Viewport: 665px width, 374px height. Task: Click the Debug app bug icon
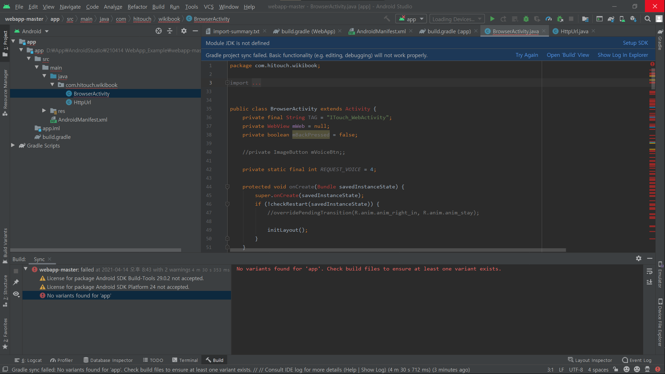coord(526,19)
